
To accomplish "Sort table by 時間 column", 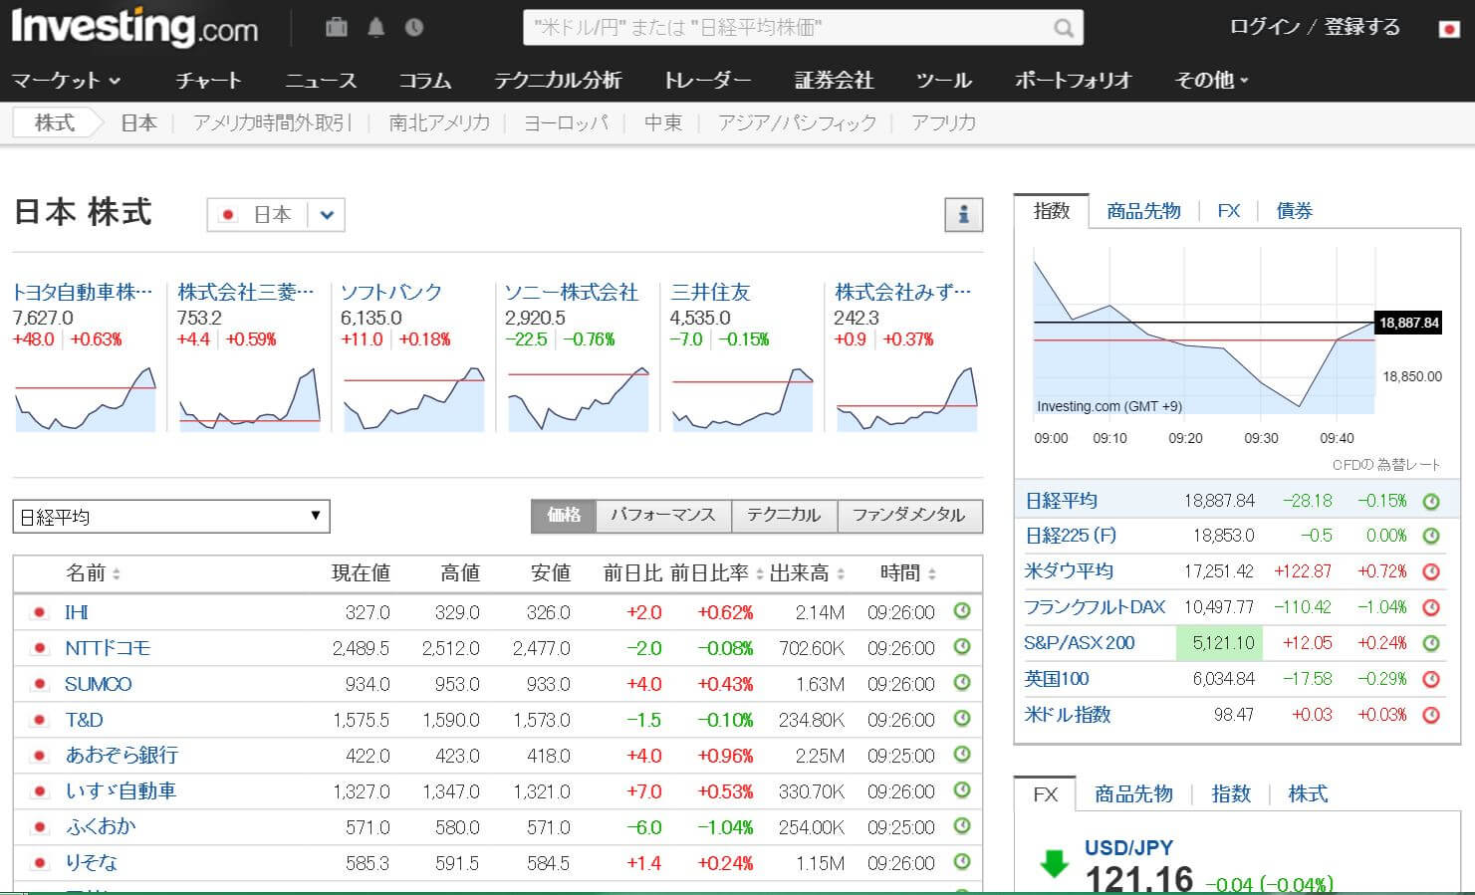I will pos(908,573).
